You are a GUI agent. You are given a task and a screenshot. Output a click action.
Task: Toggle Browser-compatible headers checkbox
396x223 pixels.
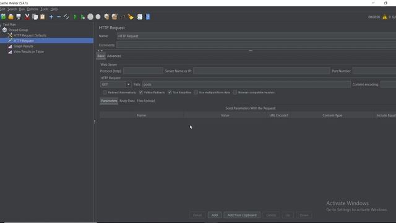point(235,92)
